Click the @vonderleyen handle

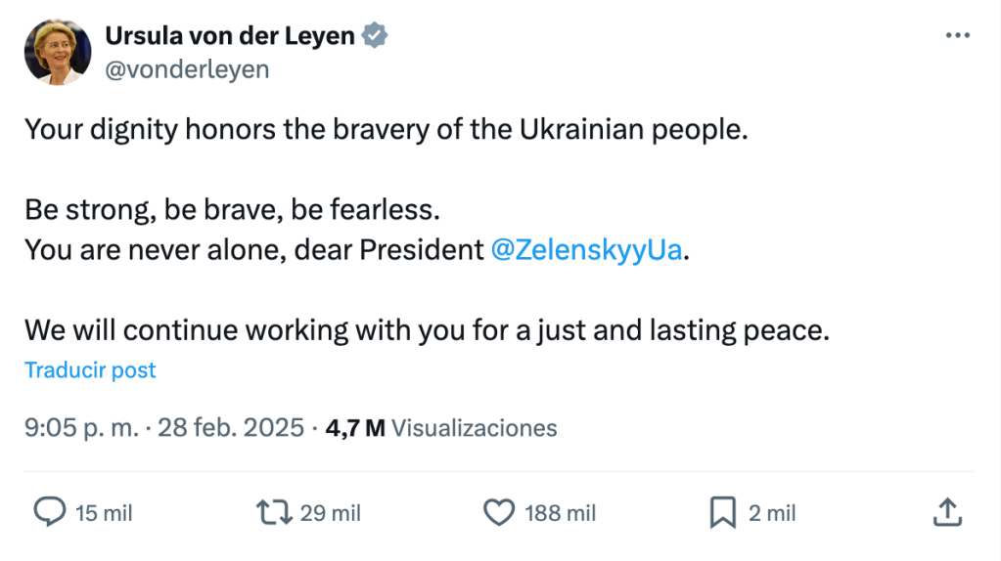click(186, 69)
